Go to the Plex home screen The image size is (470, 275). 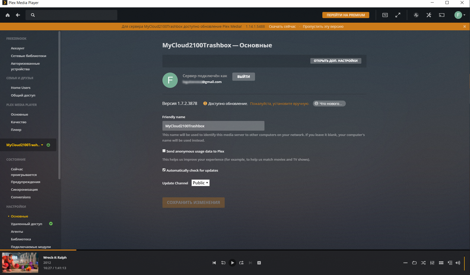tap(8, 15)
